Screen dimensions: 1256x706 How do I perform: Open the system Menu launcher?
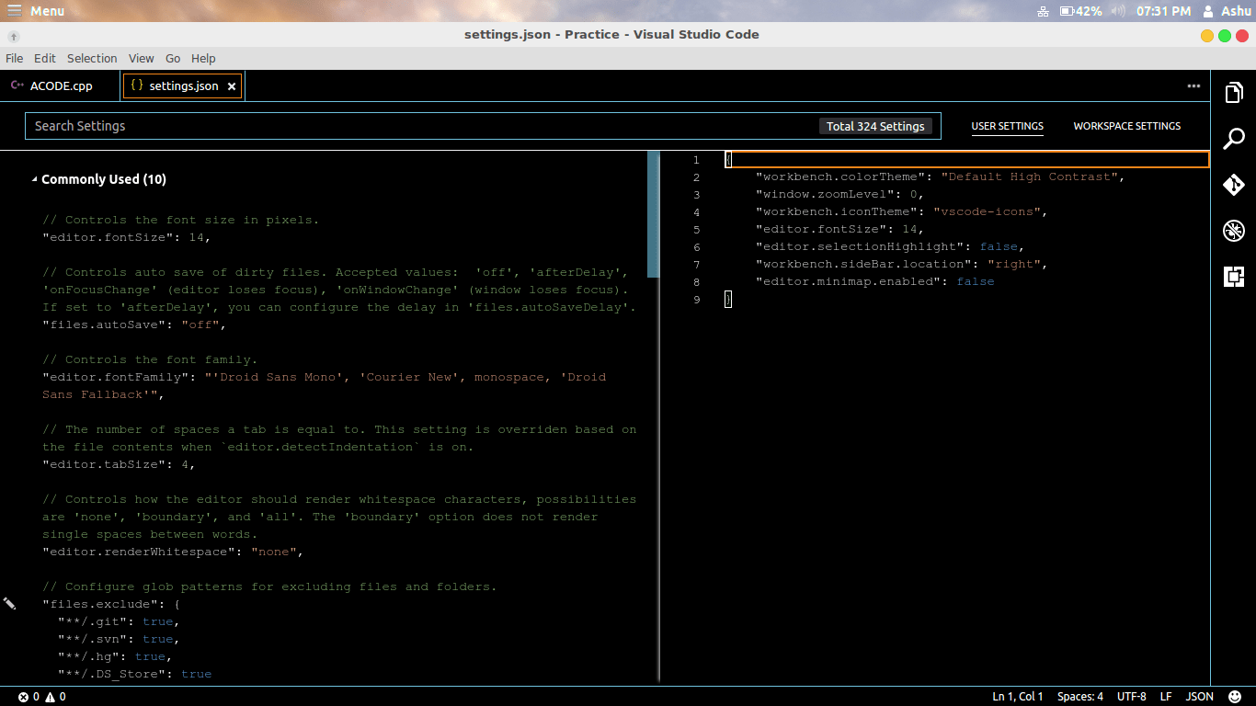[36, 11]
